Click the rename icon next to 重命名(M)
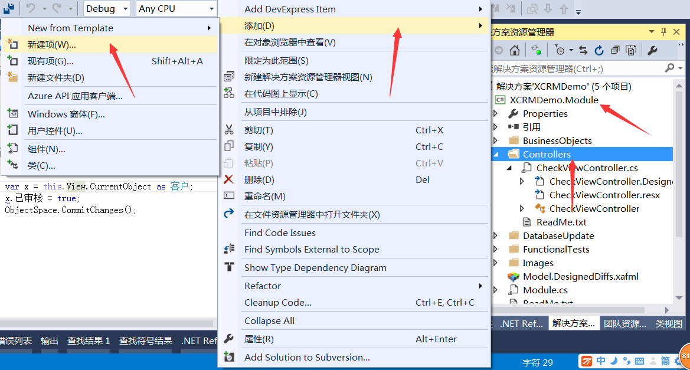This screenshot has width=690, height=370. [229, 195]
